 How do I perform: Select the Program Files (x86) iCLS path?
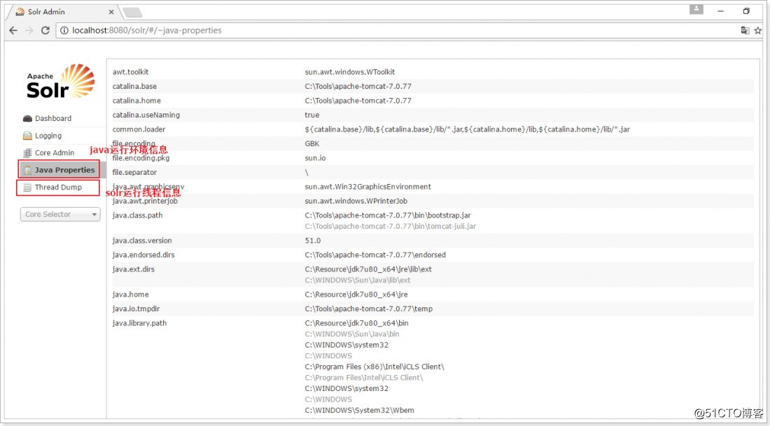coord(374,367)
